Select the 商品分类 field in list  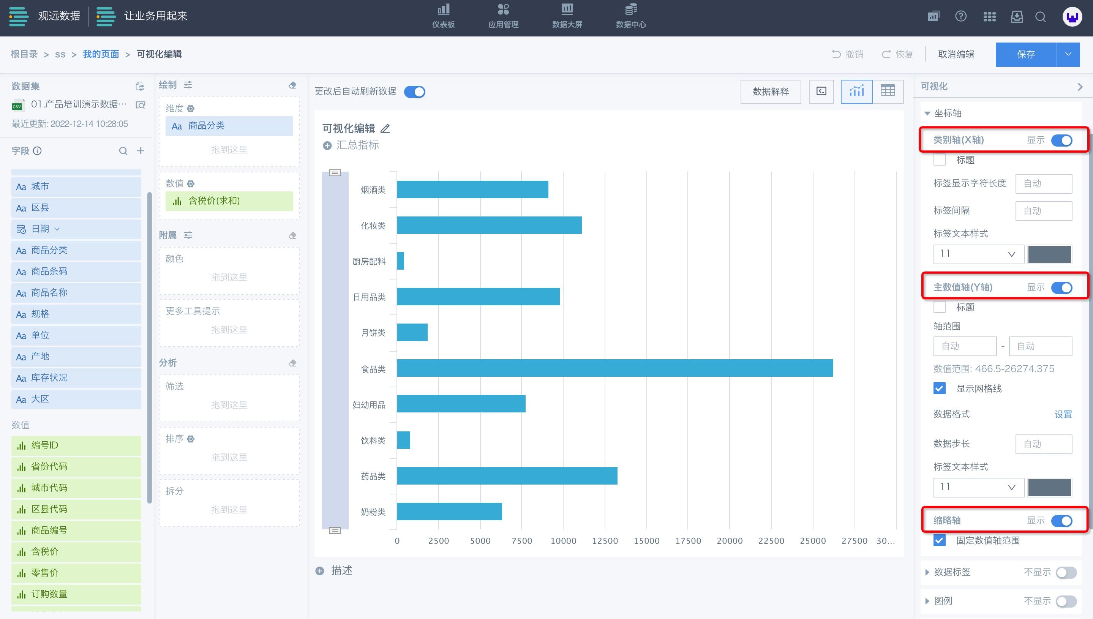(x=76, y=250)
